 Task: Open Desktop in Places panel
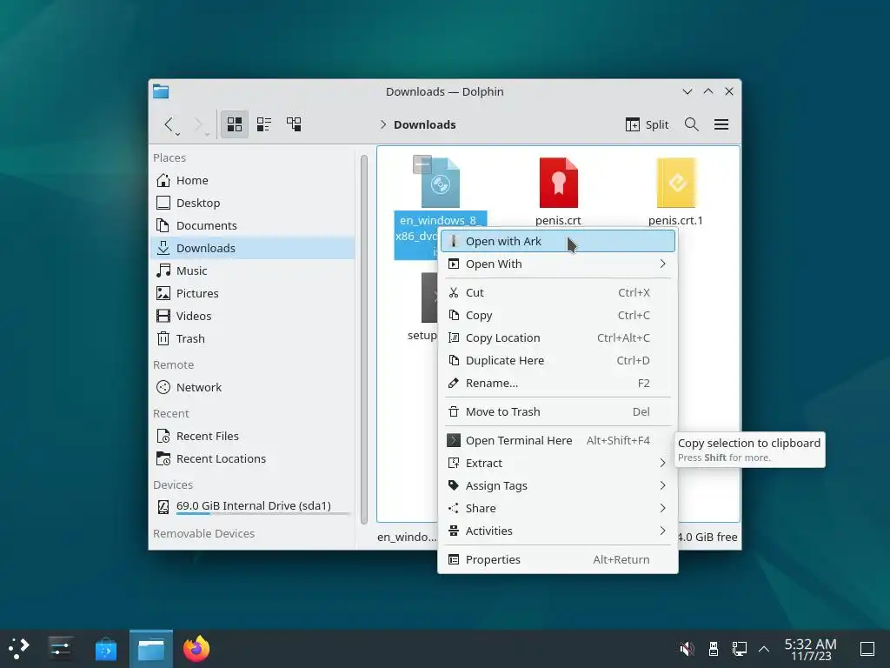click(x=253, y=203)
